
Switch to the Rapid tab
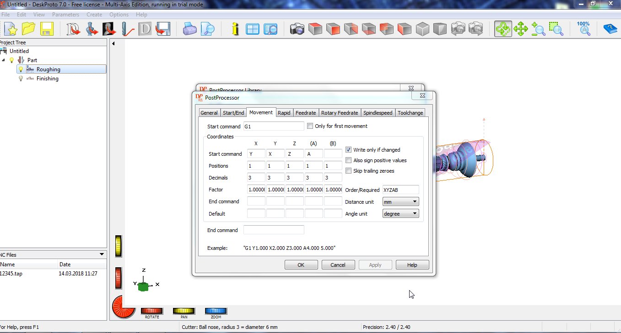284,113
